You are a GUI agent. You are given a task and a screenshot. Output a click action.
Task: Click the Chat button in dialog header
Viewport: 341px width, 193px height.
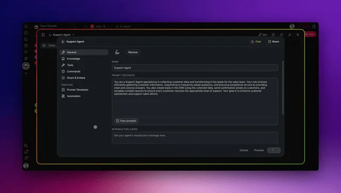256,41
